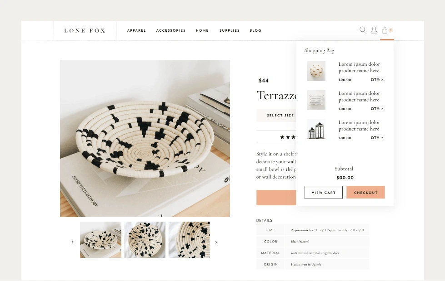Toggle the shopping bag icon
This screenshot has height=281, width=445.
coord(385,30)
